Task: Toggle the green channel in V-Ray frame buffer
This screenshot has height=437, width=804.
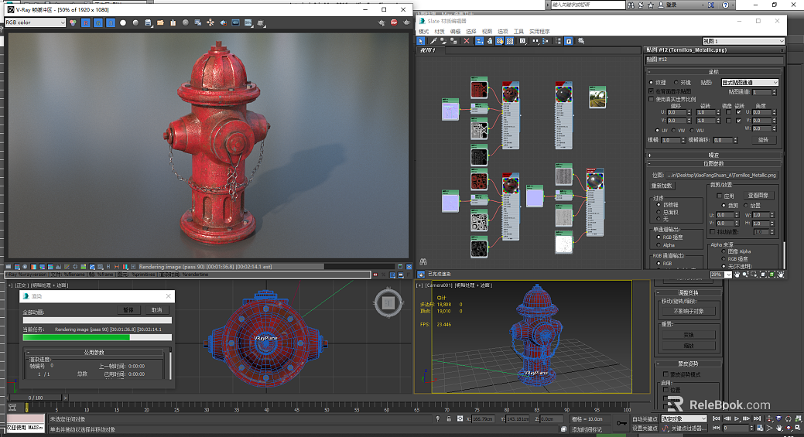Action: (98, 22)
